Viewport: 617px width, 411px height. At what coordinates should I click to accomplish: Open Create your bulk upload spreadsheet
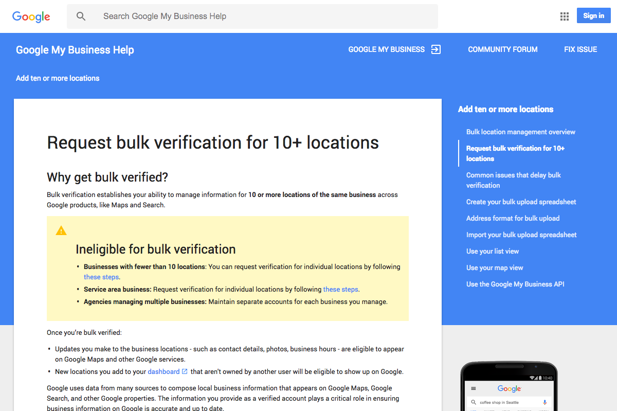click(x=521, y=202)
